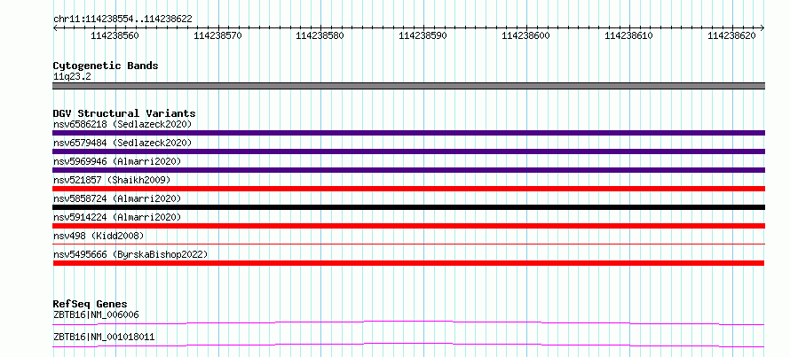Image resolution: width=790 pixels, height=357 pixels.
Task: Open the DGV Structural Variants track title
Action: click(124, 113)
